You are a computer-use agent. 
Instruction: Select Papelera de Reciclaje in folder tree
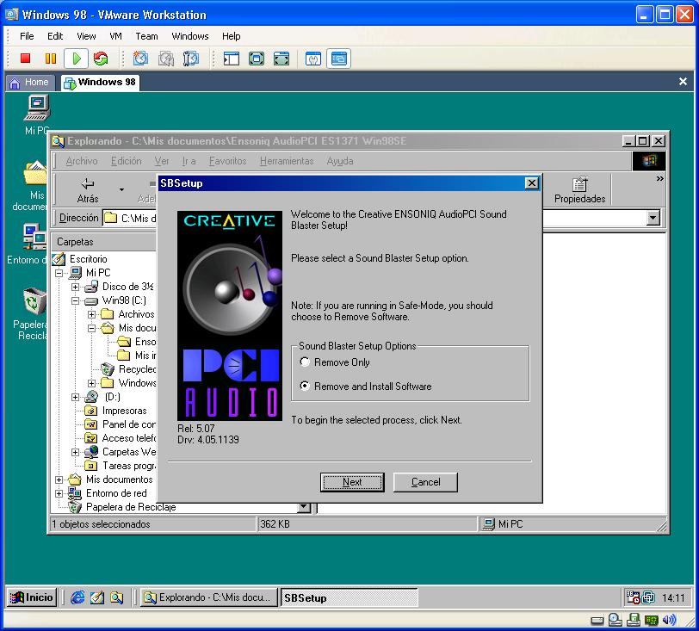click(x=130, y=507)
